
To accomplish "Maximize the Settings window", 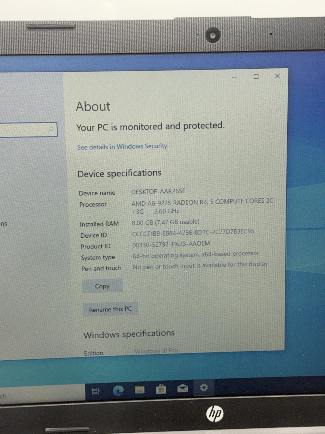I will pyautogui.click(x=256, y=76).
